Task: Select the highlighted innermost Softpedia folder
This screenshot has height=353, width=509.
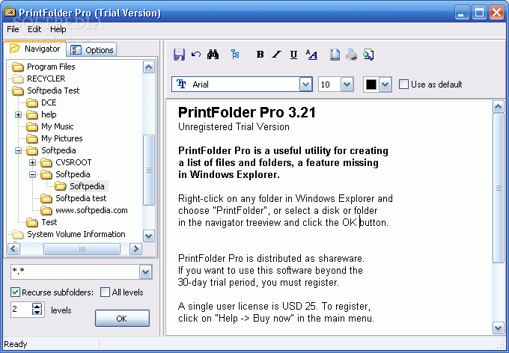Action: tap(87, 186)
